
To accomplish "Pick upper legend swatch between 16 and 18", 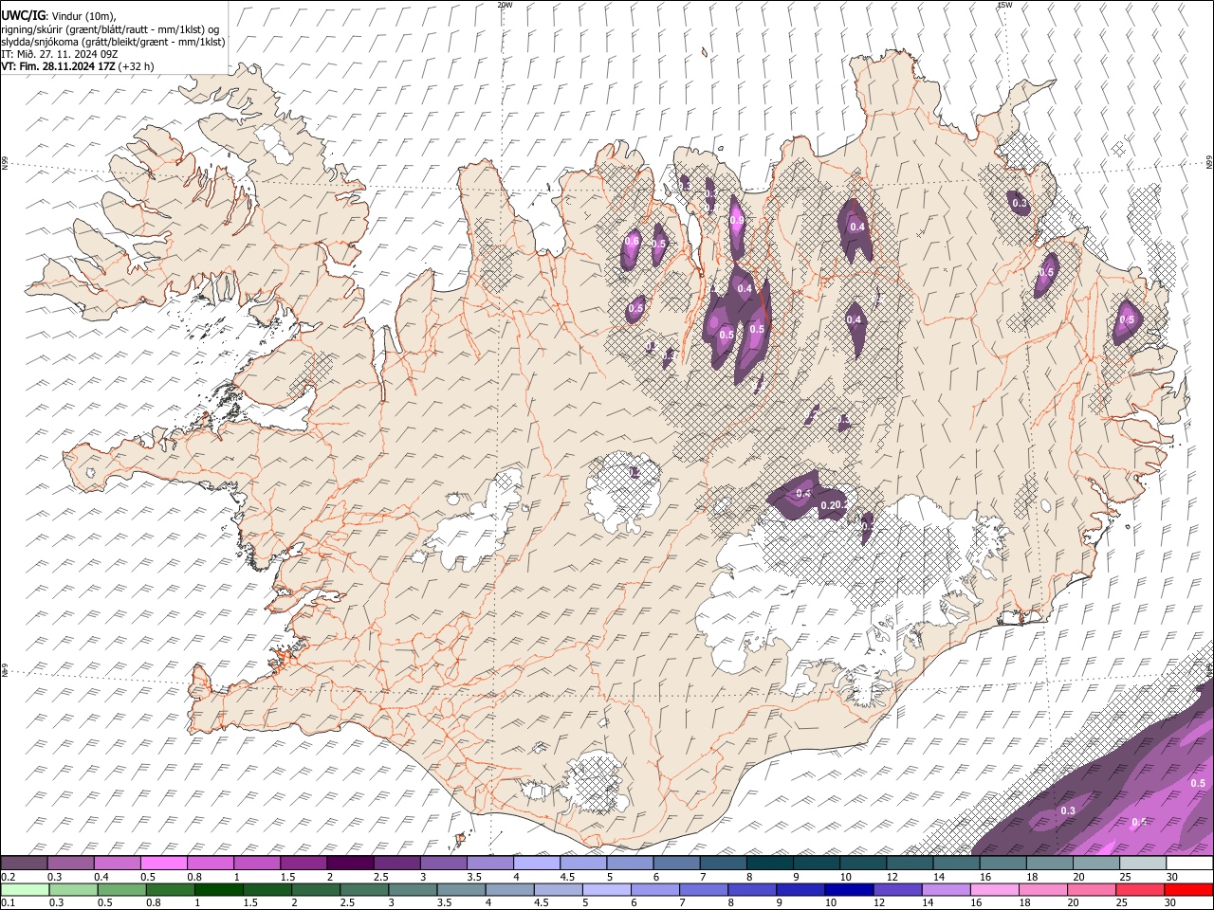I will (x=1003, y=863).
